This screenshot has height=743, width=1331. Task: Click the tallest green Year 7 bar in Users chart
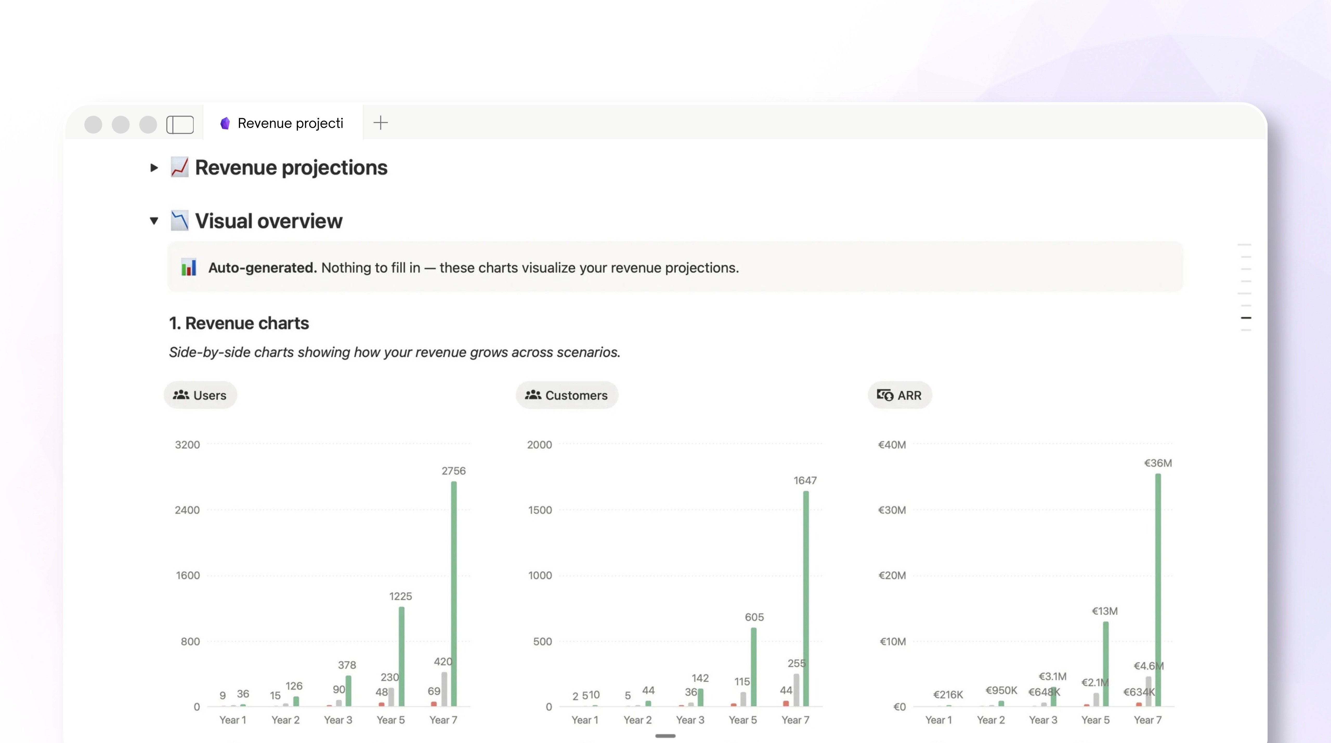[453, 594]
